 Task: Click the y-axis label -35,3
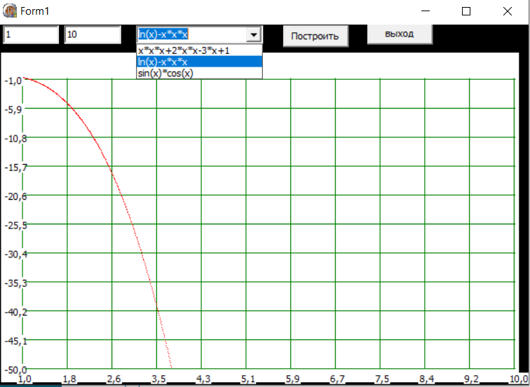point(16,283)
